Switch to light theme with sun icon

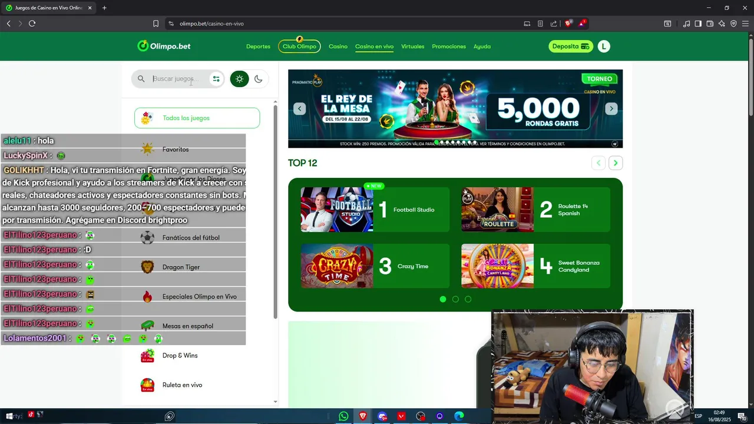[x=239, y=79]
